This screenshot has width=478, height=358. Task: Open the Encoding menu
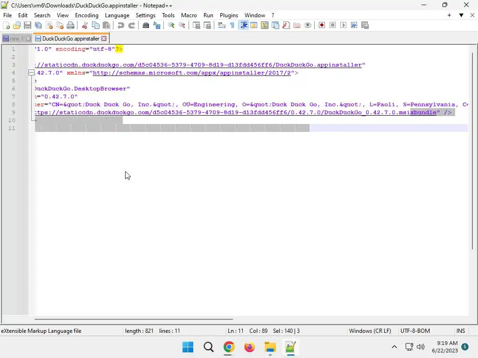[x=86, y=15]
